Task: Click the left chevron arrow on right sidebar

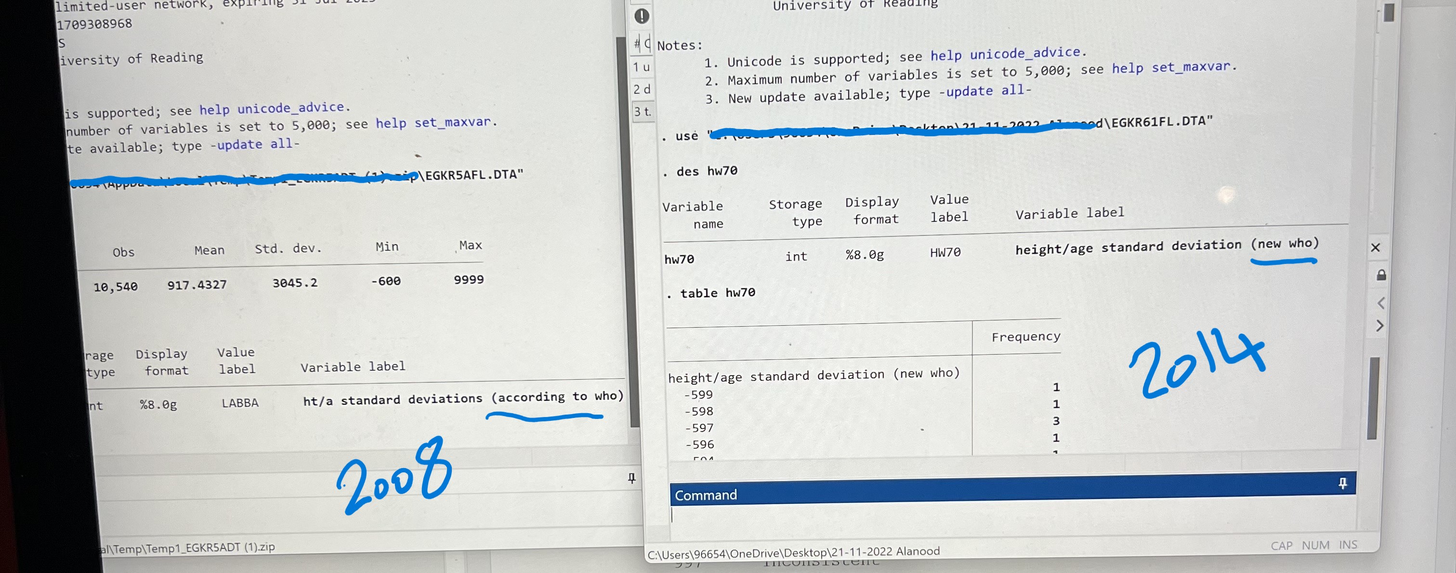Action: click(x=1380, y=303)
